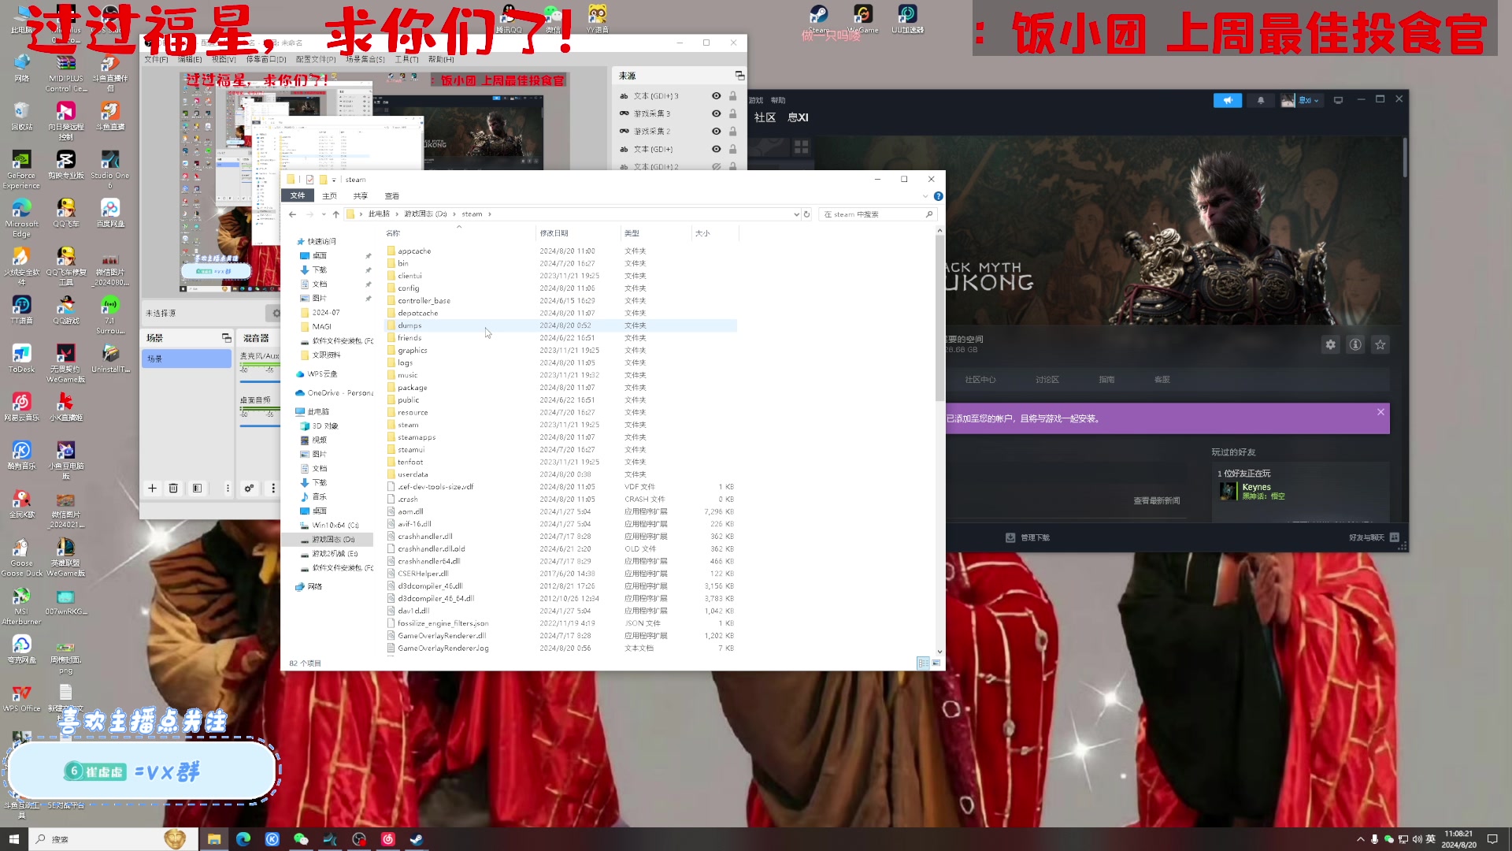Toggle visibility of 游戏采集 3 source
Image resolution: width=1512 pixels, height=851 pixels.
(x=716, y=113)
